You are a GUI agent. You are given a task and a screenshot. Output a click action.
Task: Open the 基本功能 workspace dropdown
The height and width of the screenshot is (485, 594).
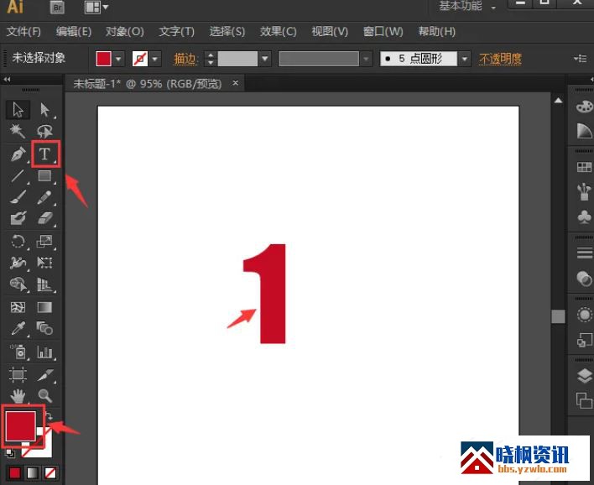click(x=467, y=7)
